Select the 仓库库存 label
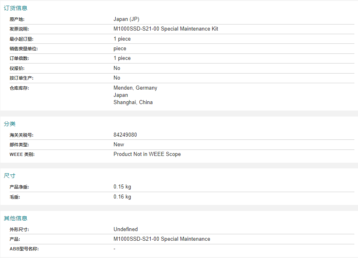The height and width of the screenshot is (258, 358). click(x=19, y=88)
